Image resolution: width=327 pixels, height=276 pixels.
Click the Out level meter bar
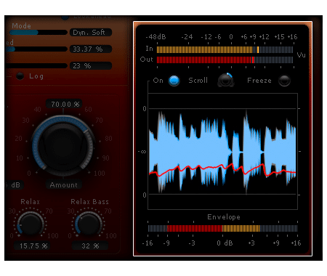pos(225,60)
